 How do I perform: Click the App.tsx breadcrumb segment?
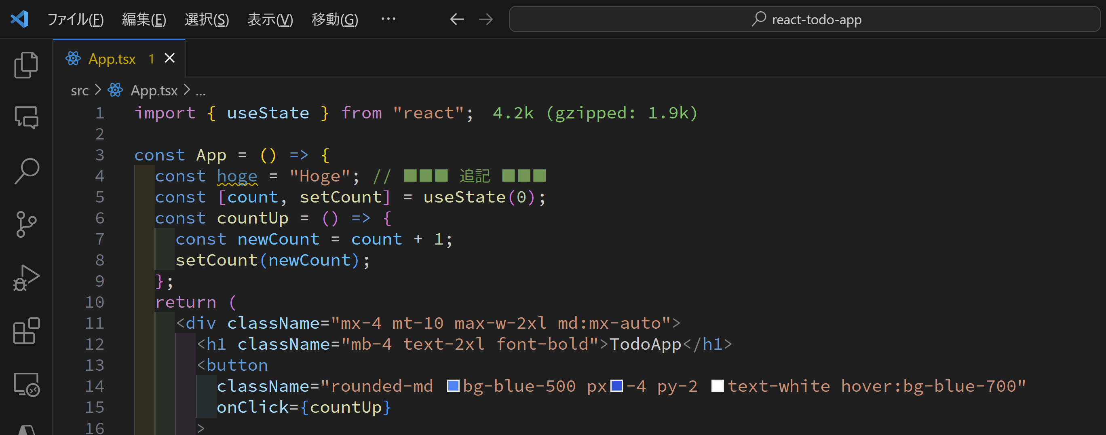(154, 91)
